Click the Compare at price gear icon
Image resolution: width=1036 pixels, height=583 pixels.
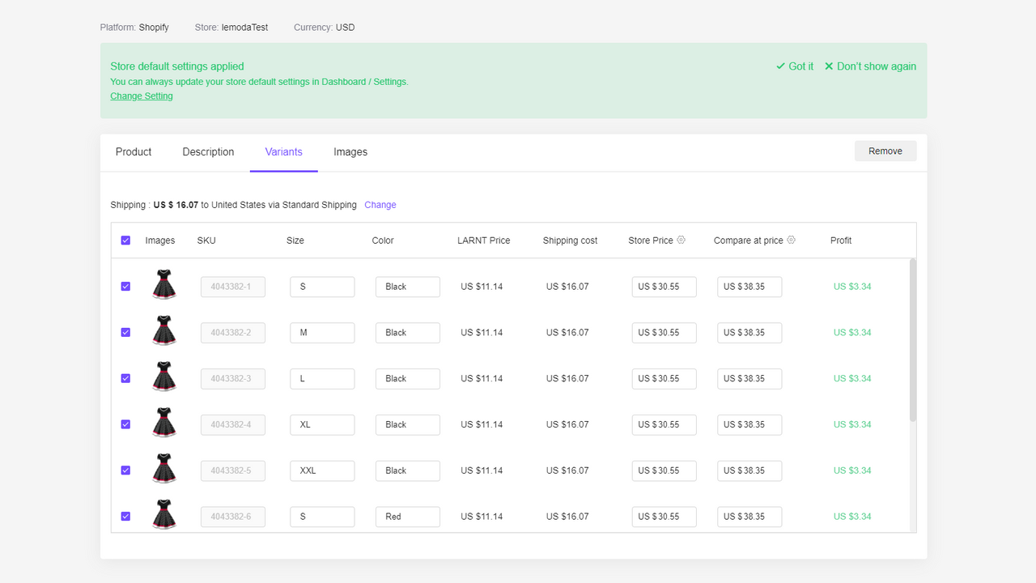pyautogui.click(x=791, y=240)
